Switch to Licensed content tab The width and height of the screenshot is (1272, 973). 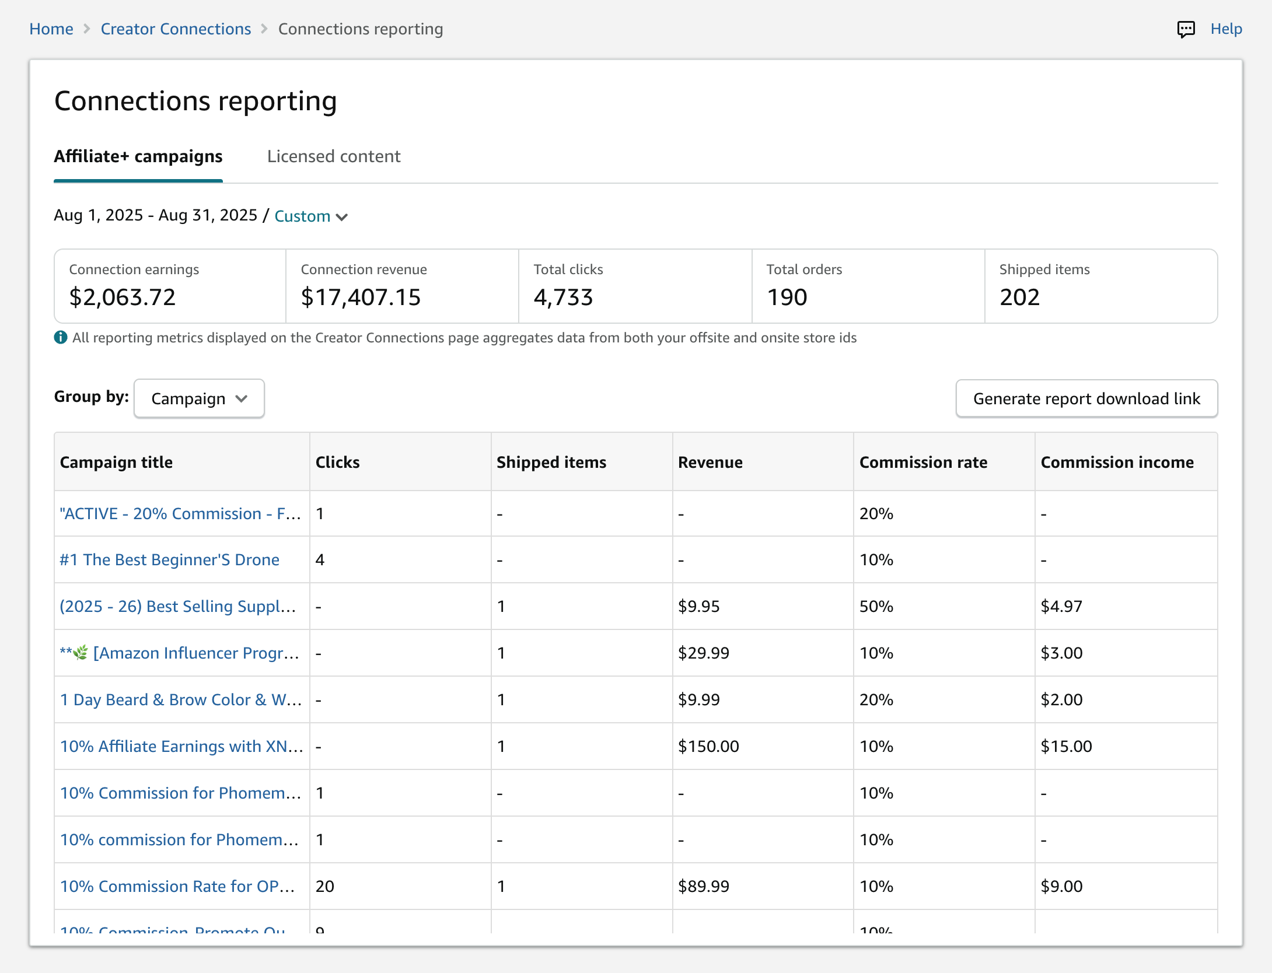pyautogui.click(x=334, y=156)
